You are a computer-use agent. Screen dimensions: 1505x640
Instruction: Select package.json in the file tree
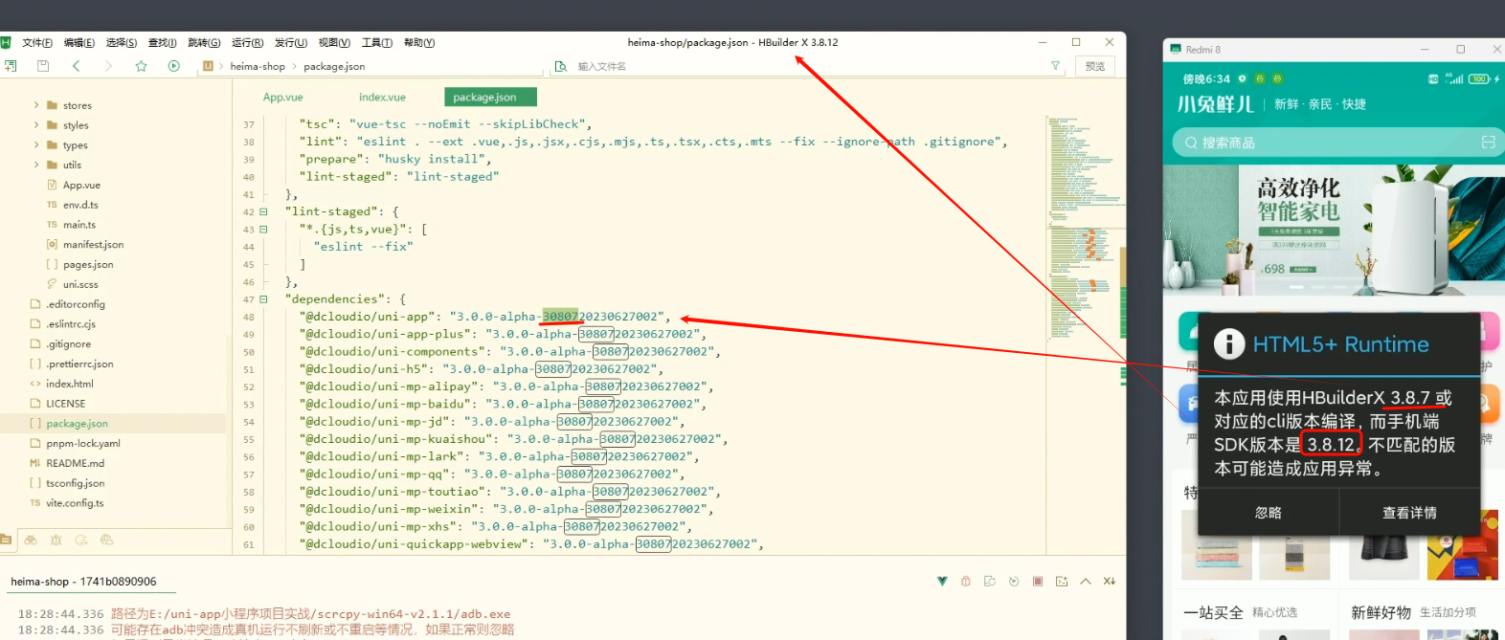[77, 424]
